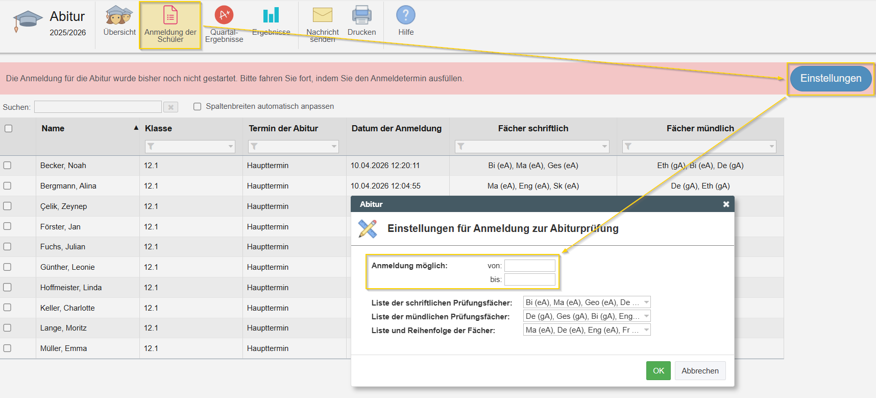Sort by the Name column header
The height and width of the screenshot is (398, 876).
(53, 129)
